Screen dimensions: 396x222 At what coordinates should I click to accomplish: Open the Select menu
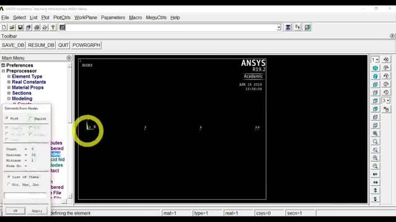click(x=19, y=18)
